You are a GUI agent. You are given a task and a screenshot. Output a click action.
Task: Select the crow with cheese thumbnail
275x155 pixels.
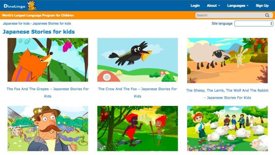(137, 60)
